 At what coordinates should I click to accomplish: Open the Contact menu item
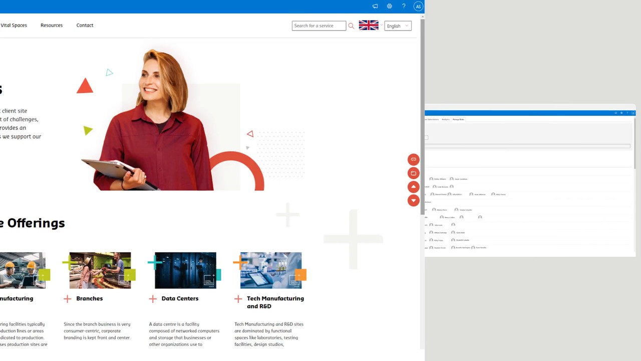pos(85,25)
